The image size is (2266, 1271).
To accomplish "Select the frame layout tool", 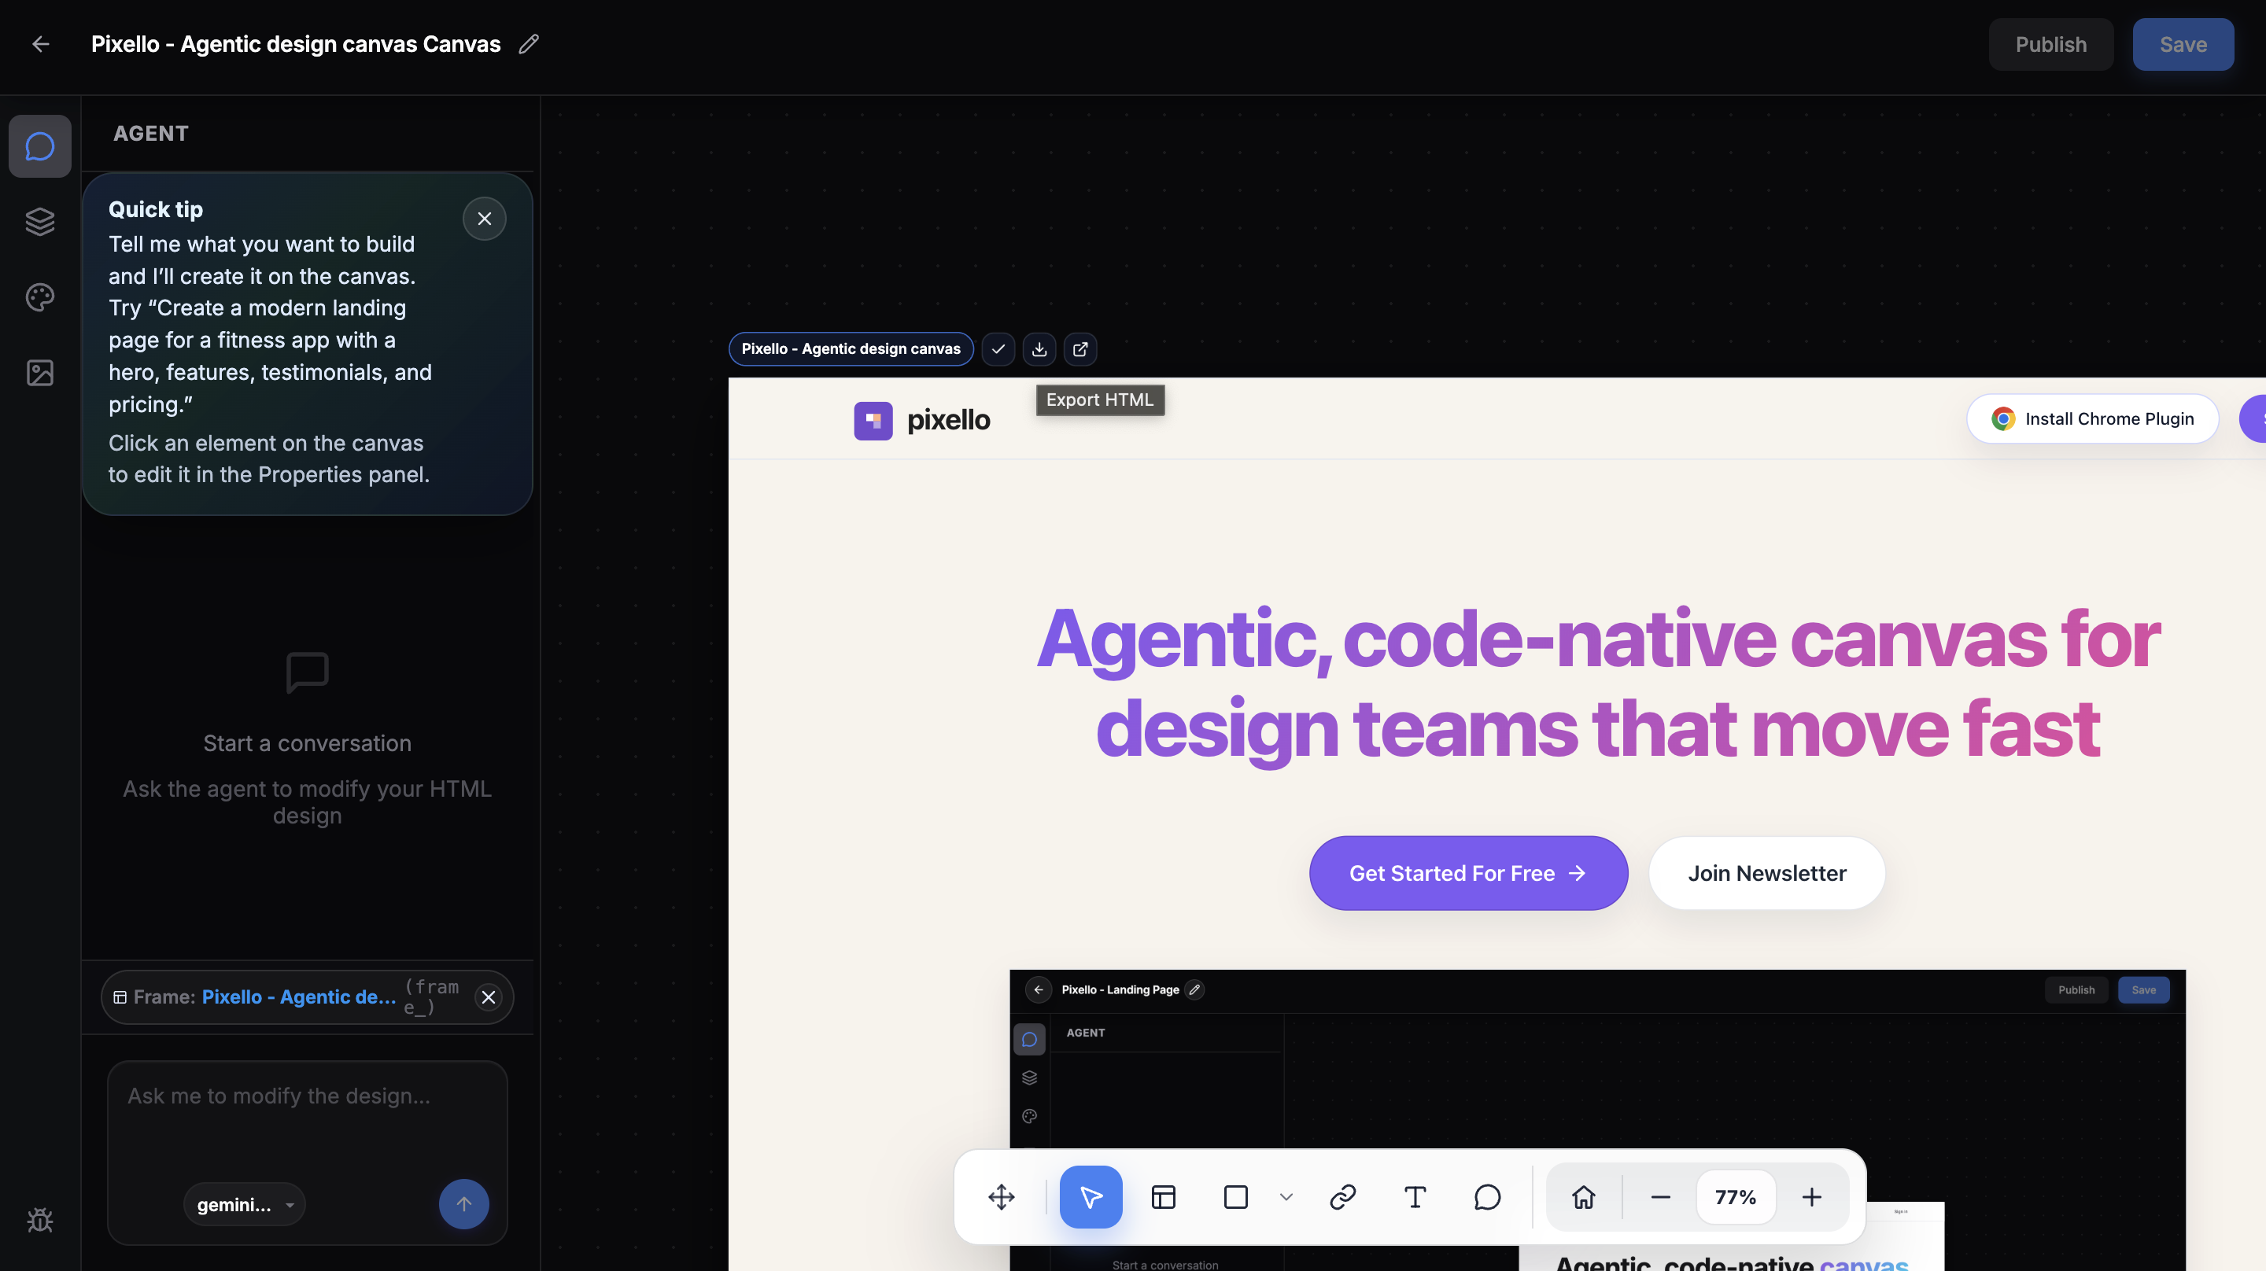I will [x=1163, y=1197].
